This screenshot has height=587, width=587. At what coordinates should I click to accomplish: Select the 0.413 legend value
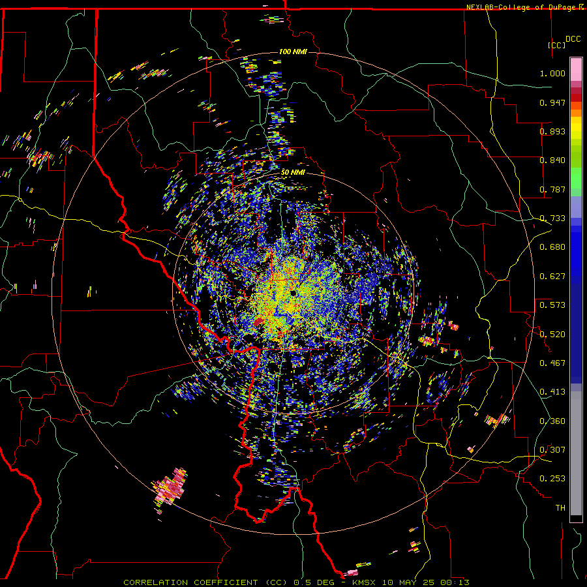pos(552,392)
